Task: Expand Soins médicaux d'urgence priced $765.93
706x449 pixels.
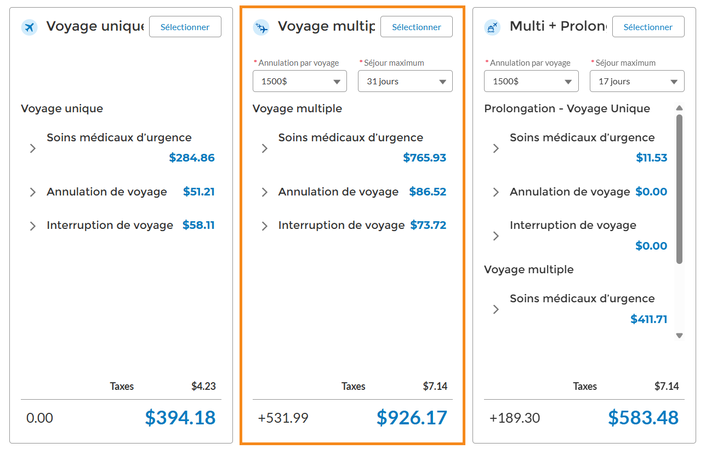Action: click(265, 148)
